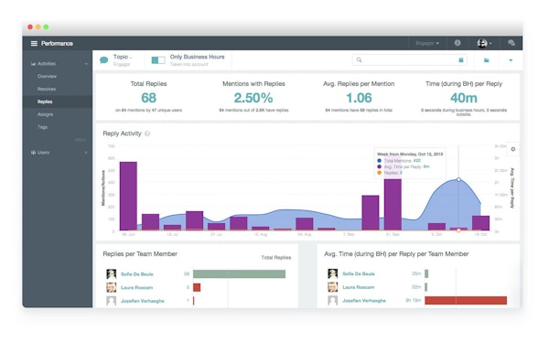The image size is (549, 342).
Task: Open the chat messages icon in top bar
Action: [x=511, y=43]
